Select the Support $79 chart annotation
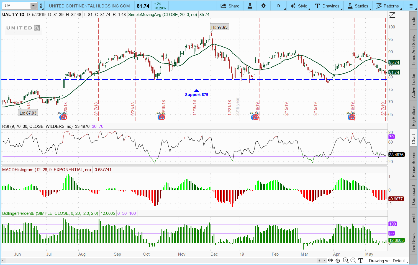This screenshot has width=418, height=265. 197,94
